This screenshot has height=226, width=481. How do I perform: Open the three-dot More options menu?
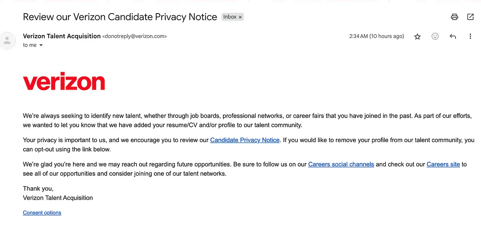[470, 36]
